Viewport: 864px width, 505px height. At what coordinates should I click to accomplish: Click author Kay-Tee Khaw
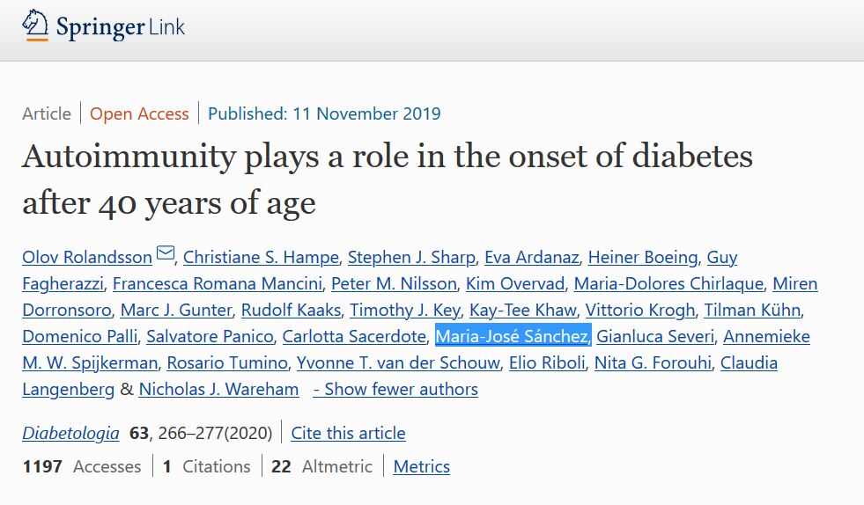pyautogui.click(x=523, y=311)
